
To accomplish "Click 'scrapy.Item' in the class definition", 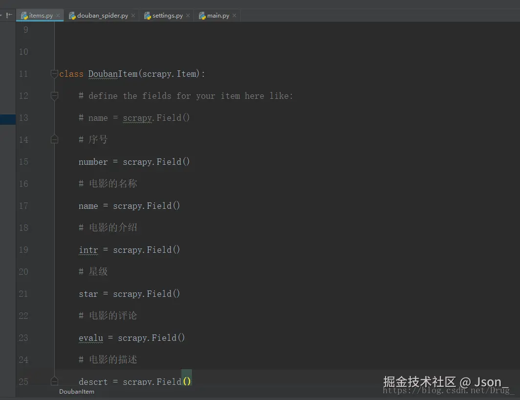I will click(171, 74).
